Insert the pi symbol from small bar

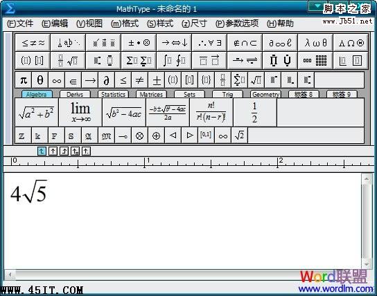(x=24, y=80)
